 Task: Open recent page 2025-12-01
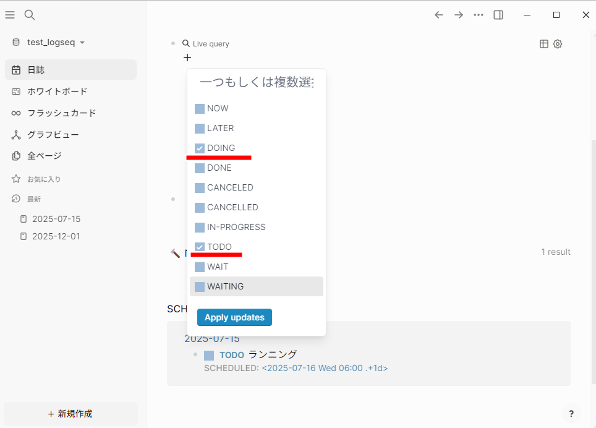click(x=56, y=236)
